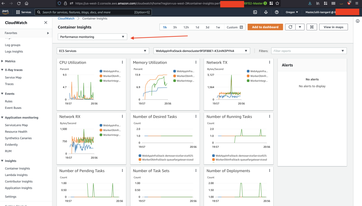Click the fullscreen expand icon beside View in maps
Viewport: 362px width, 206px height.
click(x=311, y=27)
